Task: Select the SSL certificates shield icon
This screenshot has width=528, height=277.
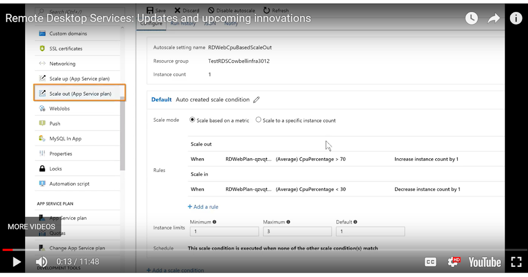Action: [42, 48]
